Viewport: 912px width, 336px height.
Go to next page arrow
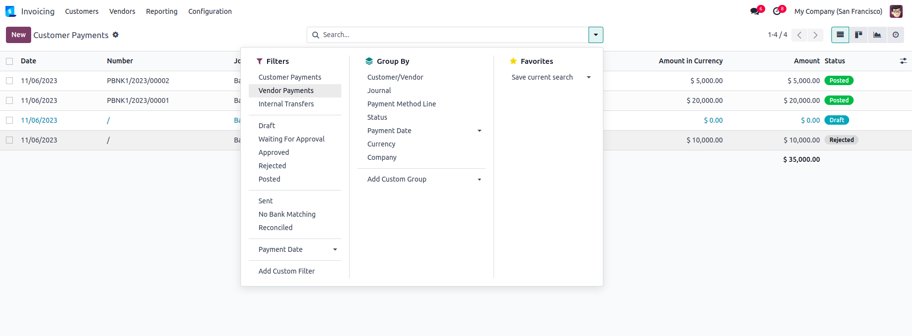(816, 35)
